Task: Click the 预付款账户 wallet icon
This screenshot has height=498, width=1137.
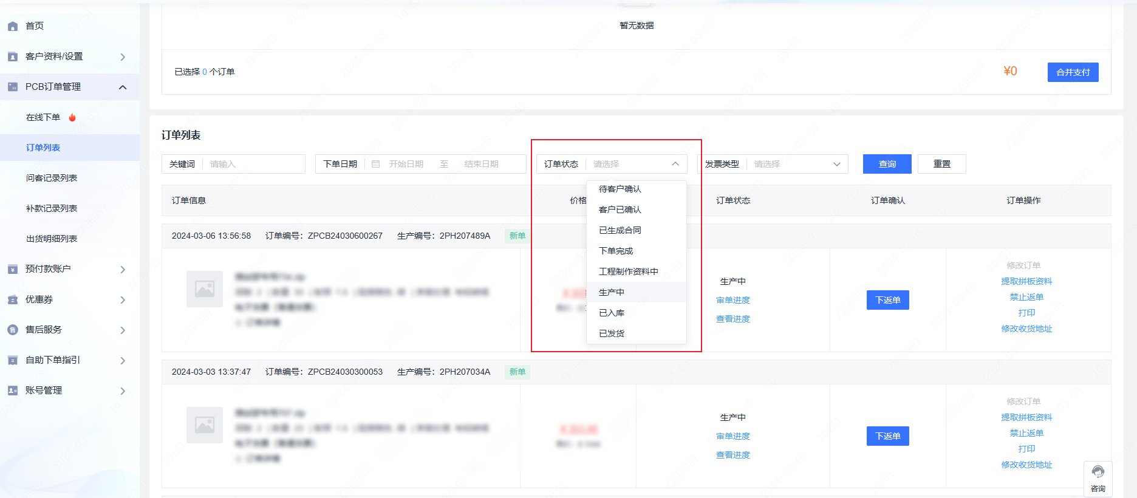Action: 13,269
